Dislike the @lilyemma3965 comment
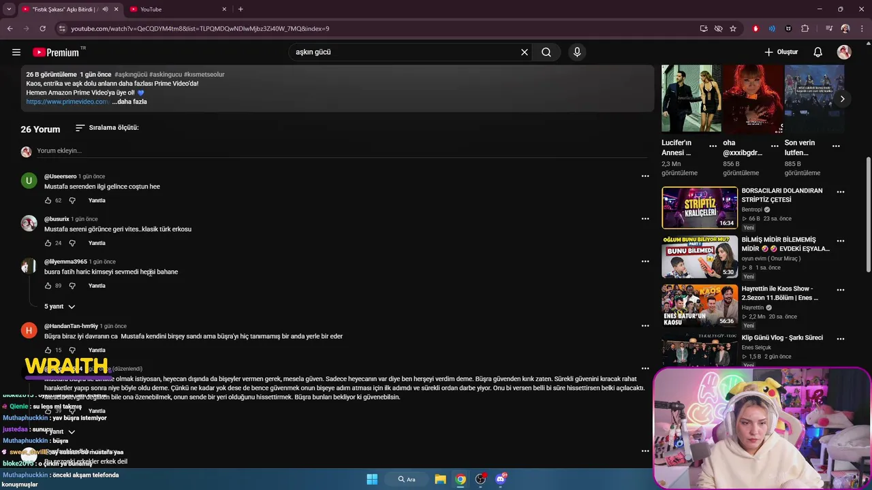This screenshot has height=490, width=872. [x=72, y=286]
